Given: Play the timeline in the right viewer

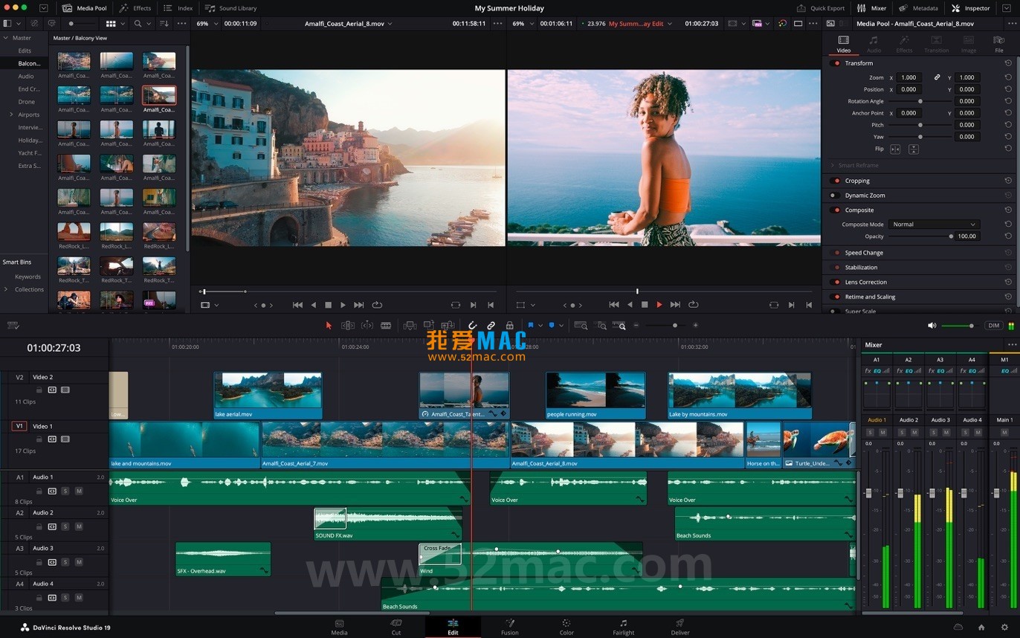Looking at the screenshot, I should click(x=659, y=304).
